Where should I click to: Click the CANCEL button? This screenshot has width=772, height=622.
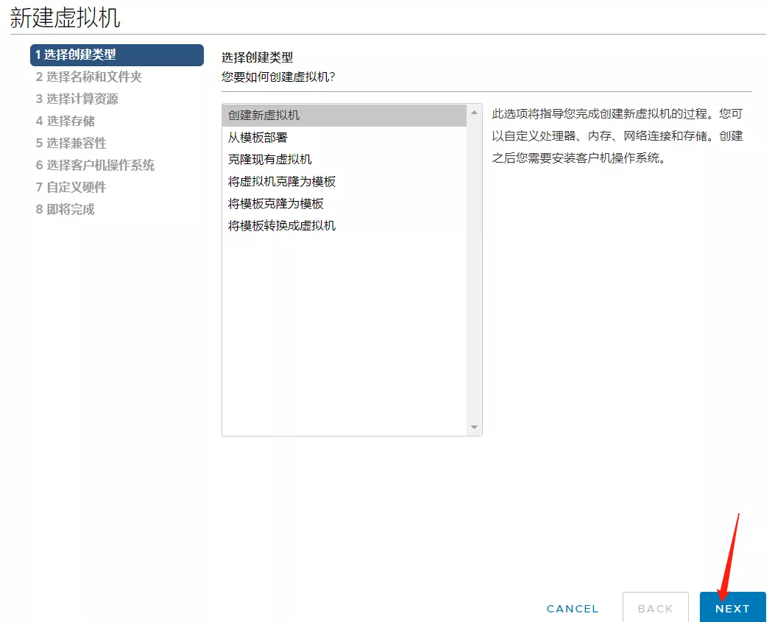coord(573,608)
